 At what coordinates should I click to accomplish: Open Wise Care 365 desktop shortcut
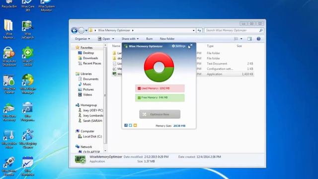coord(28,5)
